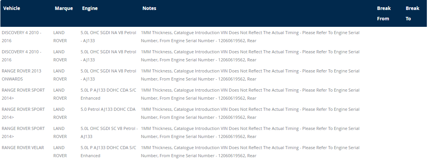The height and width of the screenshot is (161, 428).
Task: Click Land Rover marque in Range Rover 2013 Onwards row
Action: [60, 75]
